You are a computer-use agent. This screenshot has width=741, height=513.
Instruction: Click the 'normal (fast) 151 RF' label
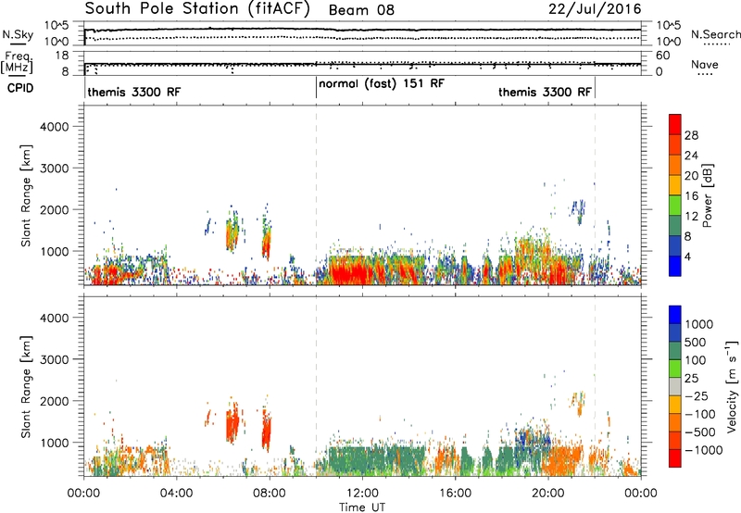382,83
